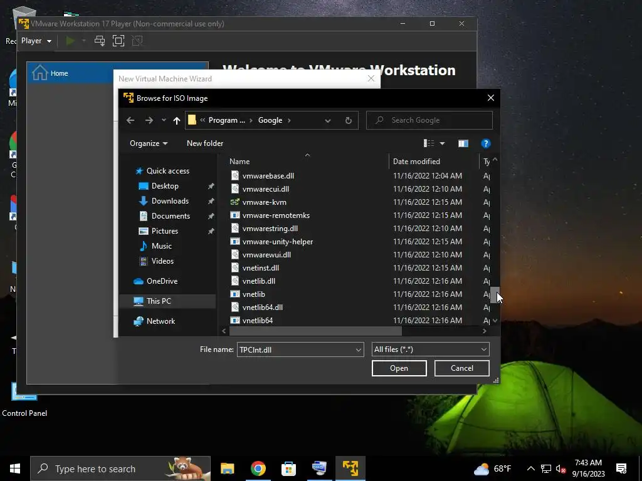Select the vnetlib application file
Screen dimensions: 642x481
tap(253, 294)
